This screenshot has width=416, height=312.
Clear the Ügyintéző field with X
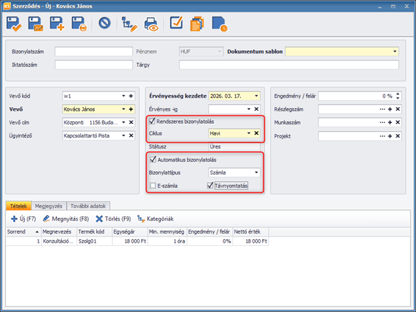click(131, 135)
